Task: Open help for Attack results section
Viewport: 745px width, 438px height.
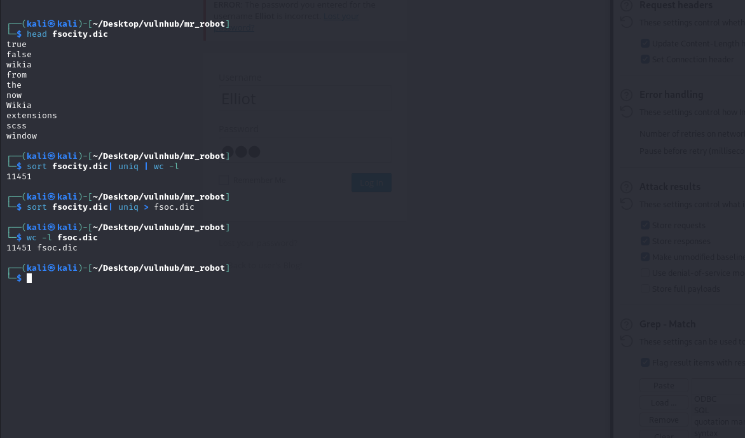Action: click(x=625, y=186)
